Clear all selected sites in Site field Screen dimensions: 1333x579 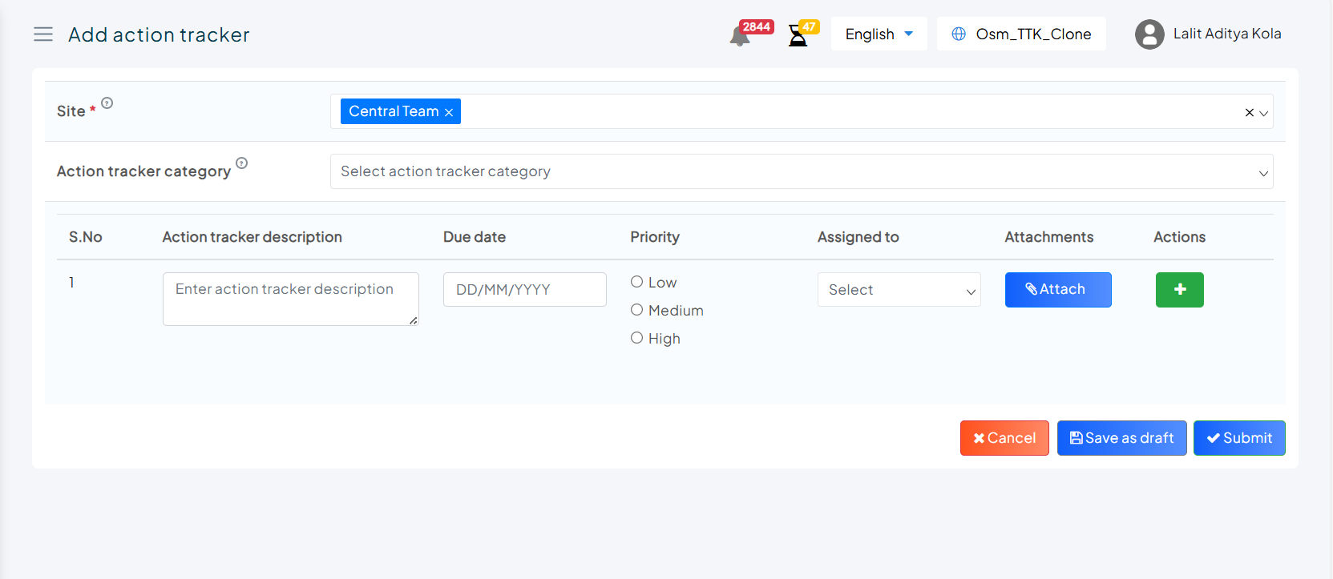(1249, 113)
